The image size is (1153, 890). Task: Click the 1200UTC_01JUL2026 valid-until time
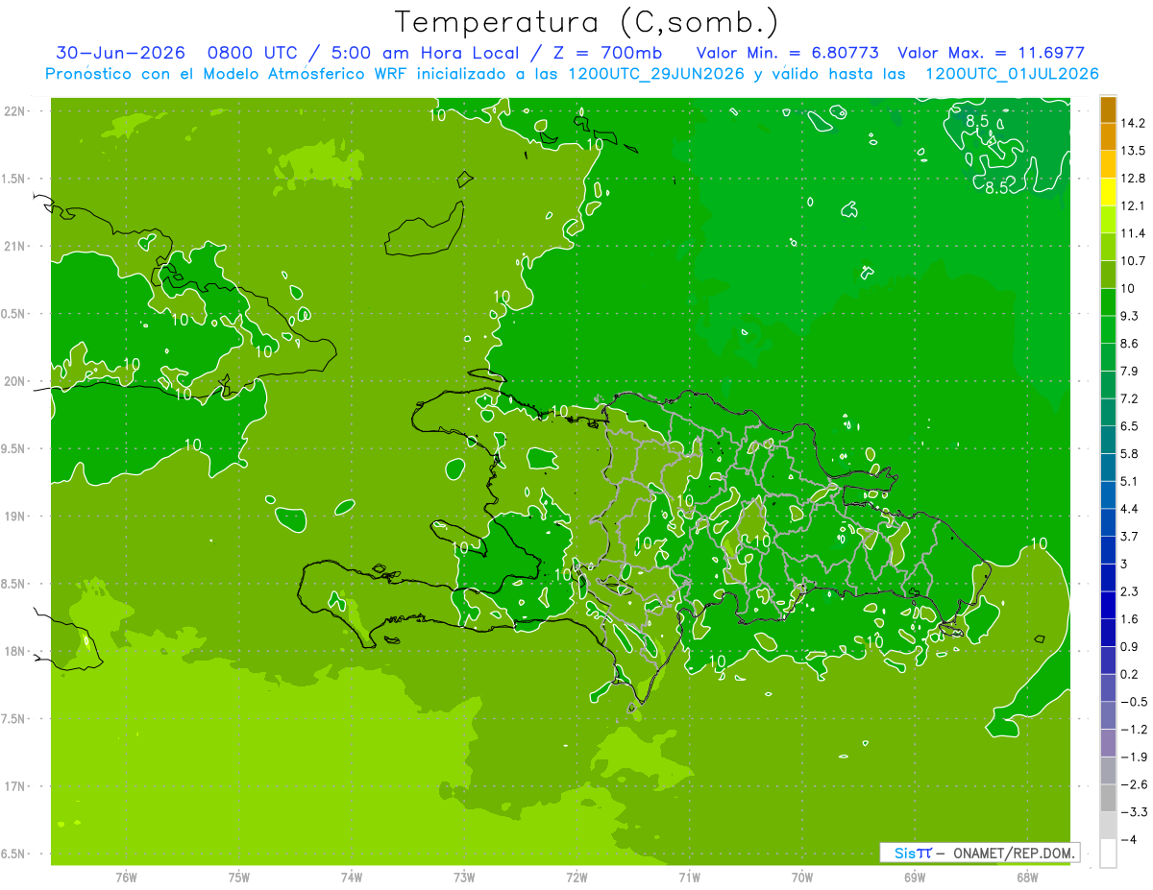pyautogui.click(x=1011, y=74)
